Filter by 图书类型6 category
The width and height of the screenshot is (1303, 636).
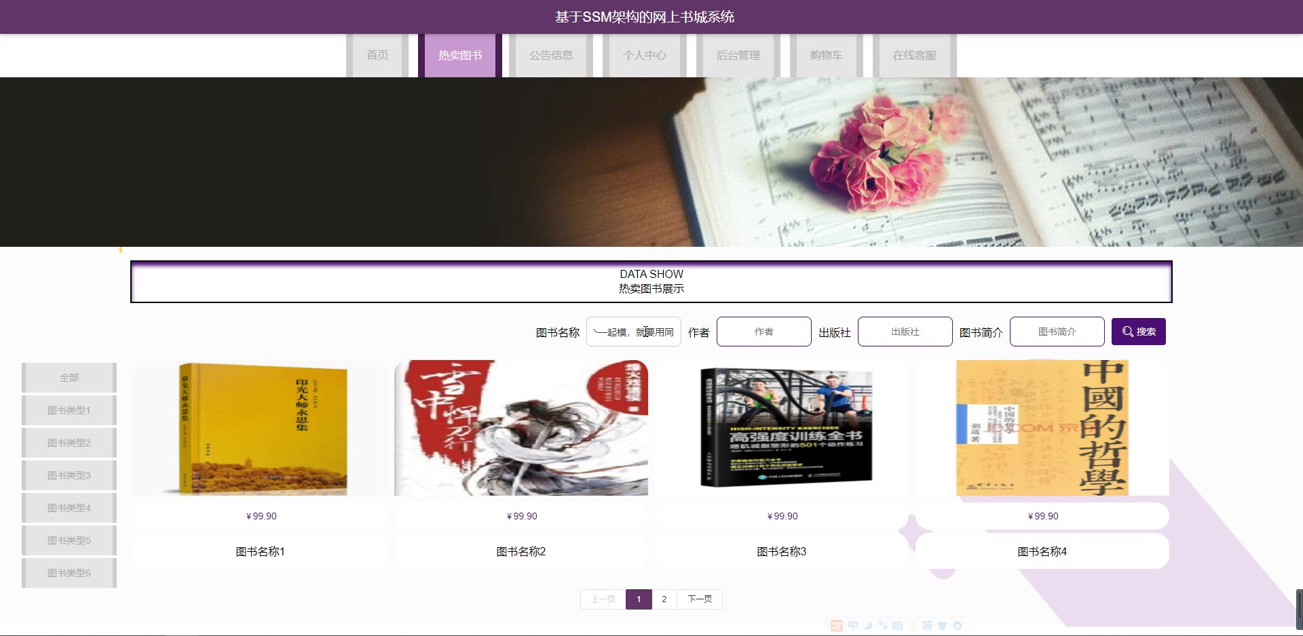coord(69,573)
